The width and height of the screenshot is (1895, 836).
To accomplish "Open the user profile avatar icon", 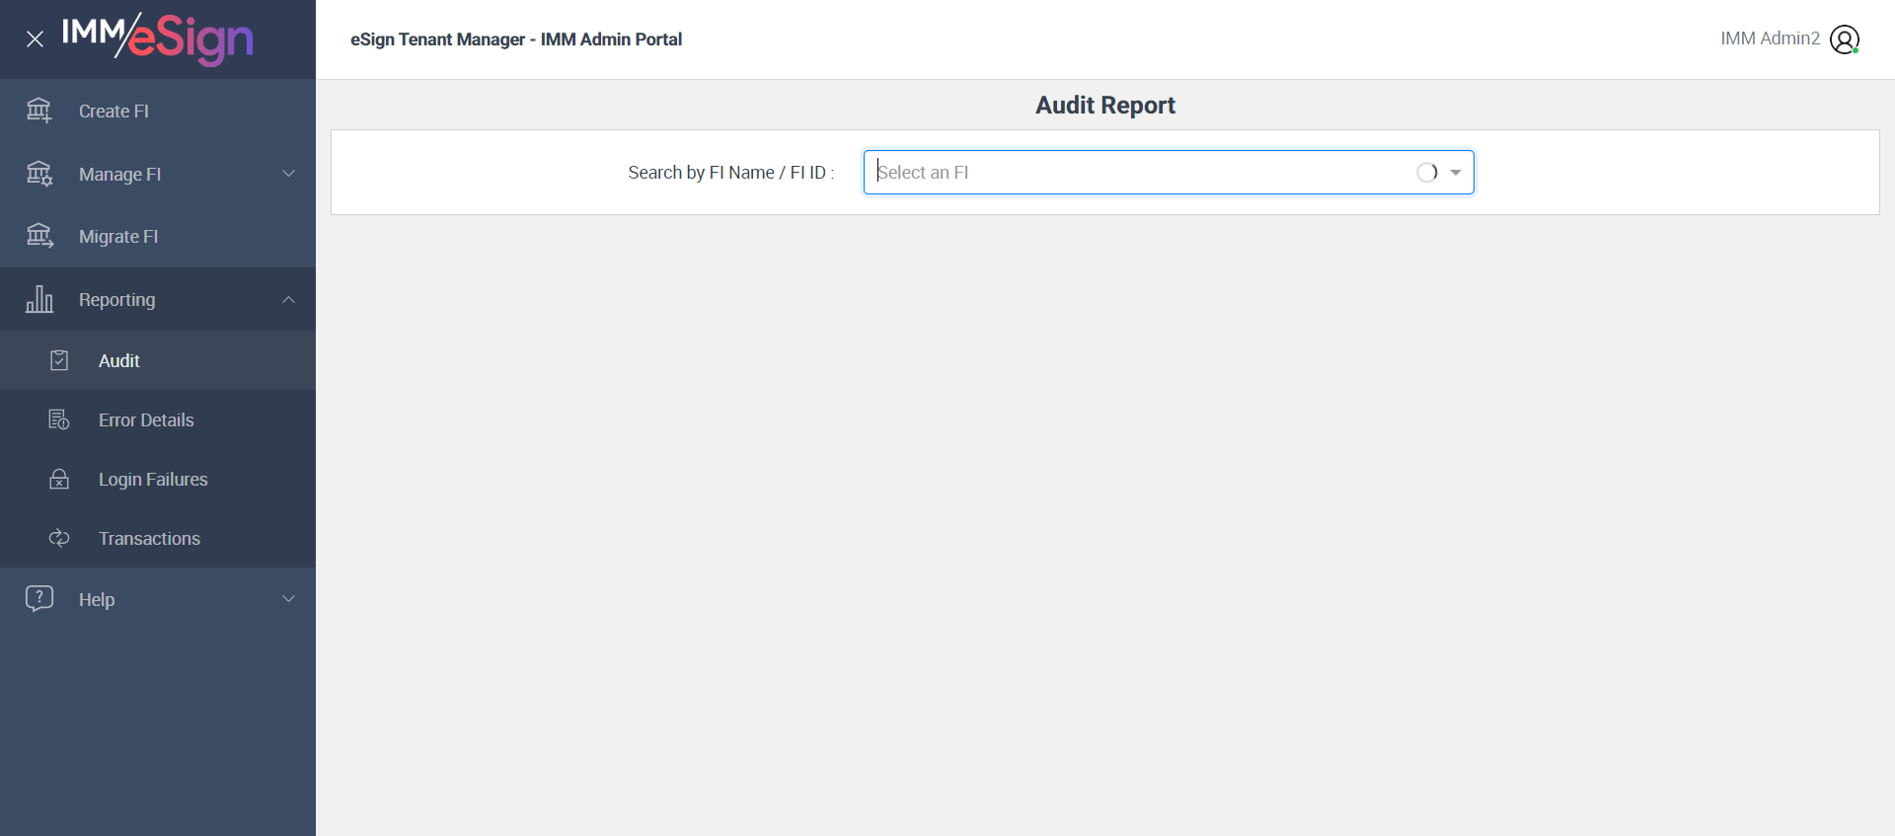I will (x=1845, y=39).
